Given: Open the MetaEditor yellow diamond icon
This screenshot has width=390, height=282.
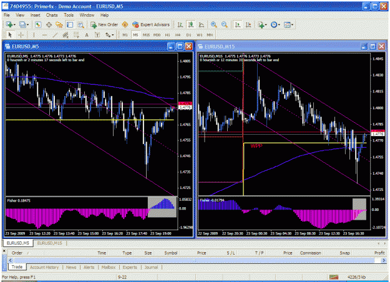Looking at the screenshot, I should point(125,24).
